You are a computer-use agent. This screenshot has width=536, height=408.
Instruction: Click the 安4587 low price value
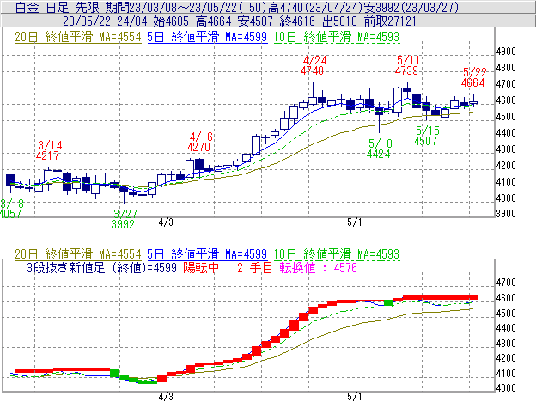(256, 21)
